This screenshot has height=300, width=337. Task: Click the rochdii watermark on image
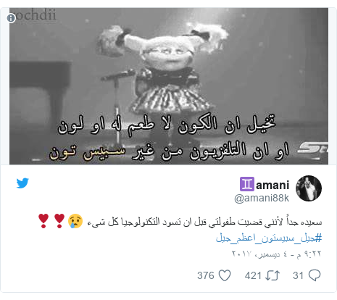[34, 14]
